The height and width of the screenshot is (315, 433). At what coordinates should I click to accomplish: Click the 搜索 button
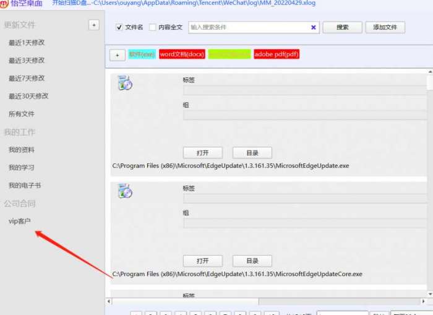click(342, 27)
